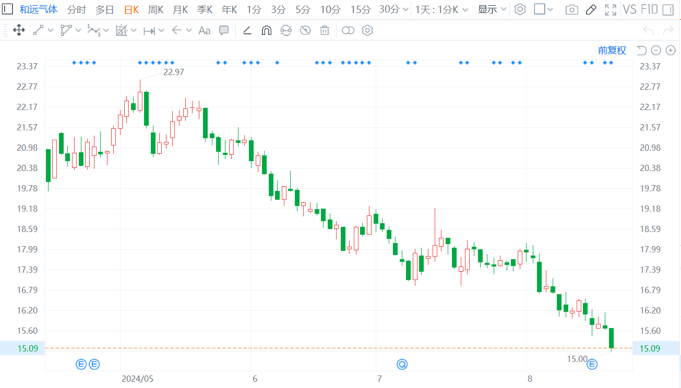The image size is (681, 388).
Task: Enter fullscreen chart mode
Action: tap(610, 9)
